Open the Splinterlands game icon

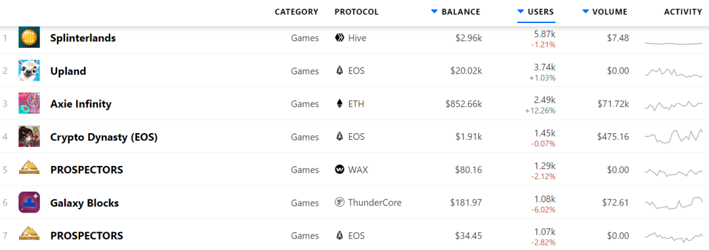(29, 37)
